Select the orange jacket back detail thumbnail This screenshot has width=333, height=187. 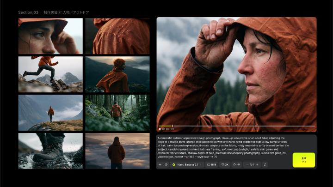[117, 36]
